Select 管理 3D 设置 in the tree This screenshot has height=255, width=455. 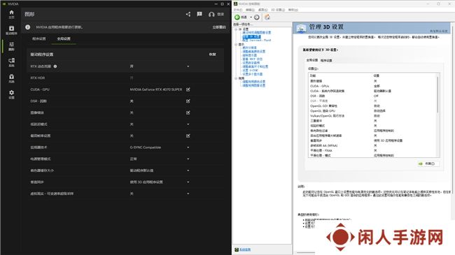coord(251,36)
